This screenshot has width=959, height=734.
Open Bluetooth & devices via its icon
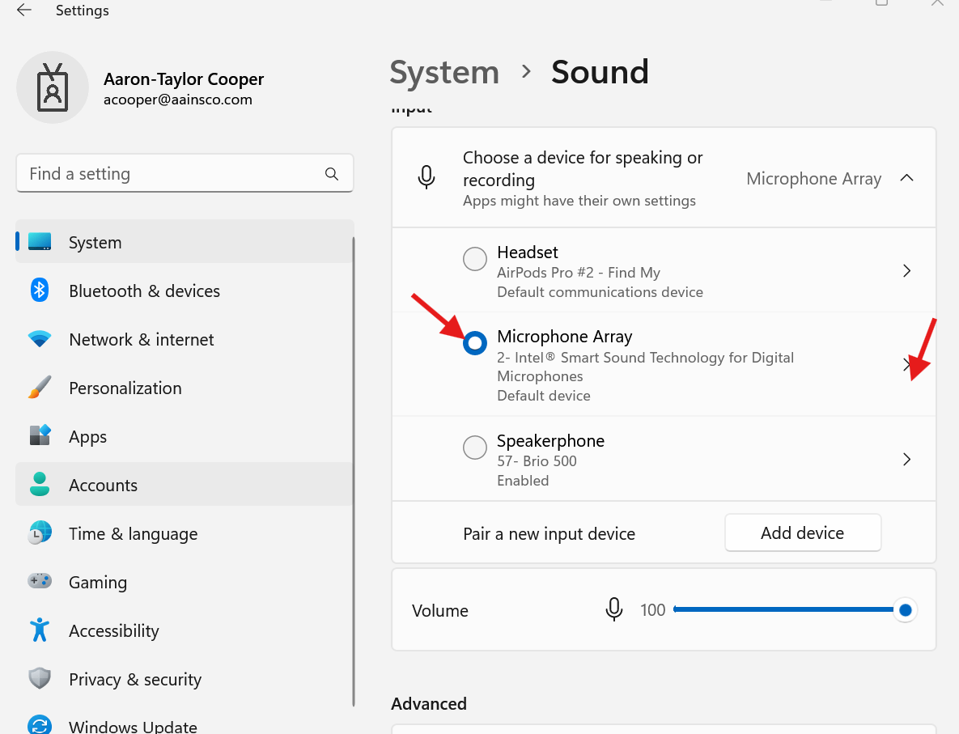(x=40, y=291)
